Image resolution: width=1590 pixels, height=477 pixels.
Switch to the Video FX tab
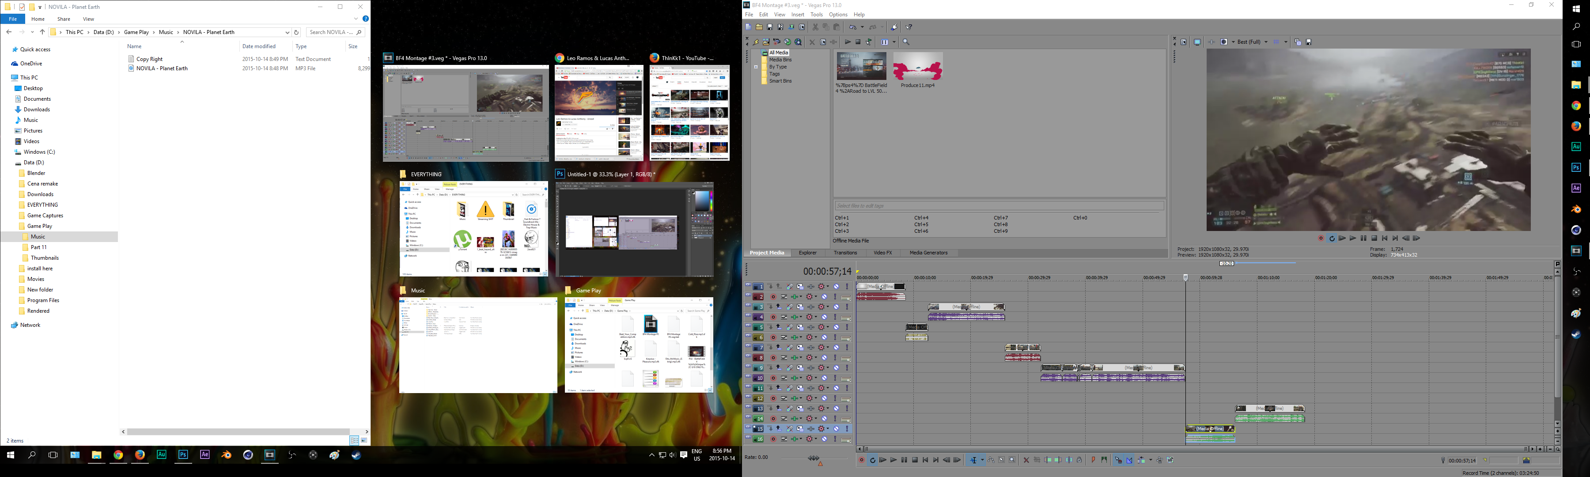pyautogui.click(x=882, y=253)
